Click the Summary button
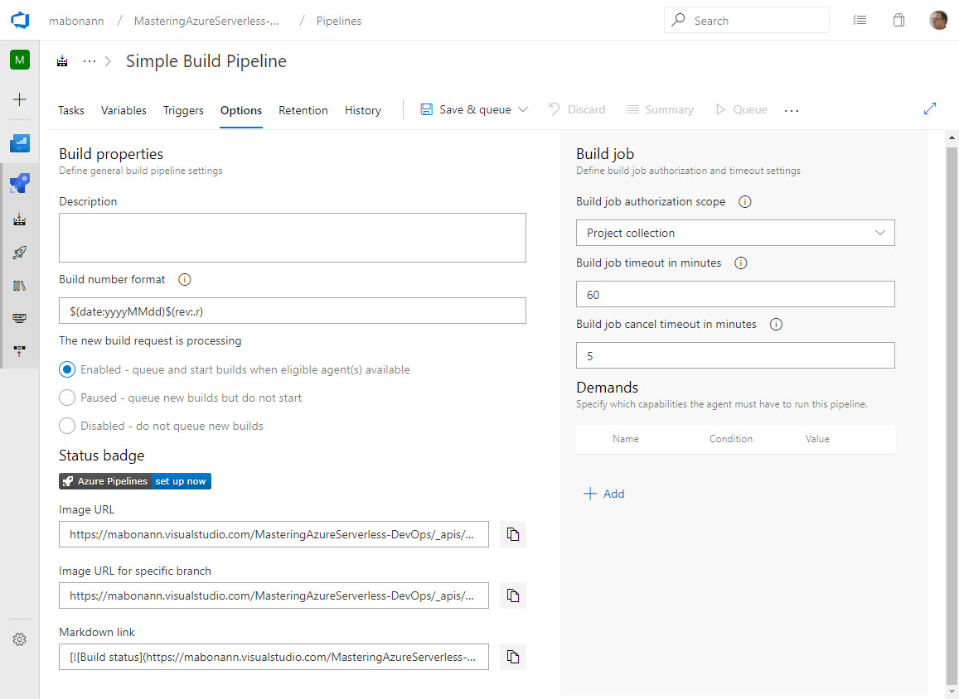 pos(659,109)
